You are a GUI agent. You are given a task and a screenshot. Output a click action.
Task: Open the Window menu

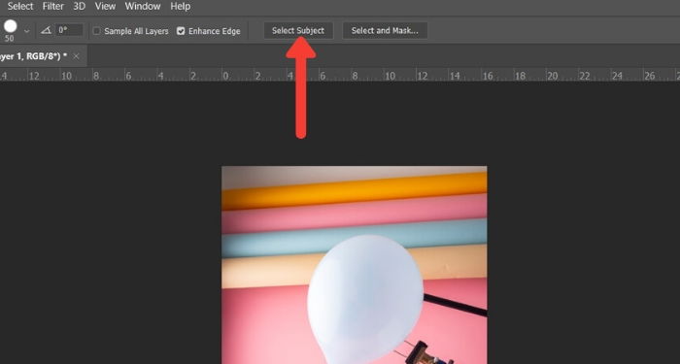[x=143, y=7]
